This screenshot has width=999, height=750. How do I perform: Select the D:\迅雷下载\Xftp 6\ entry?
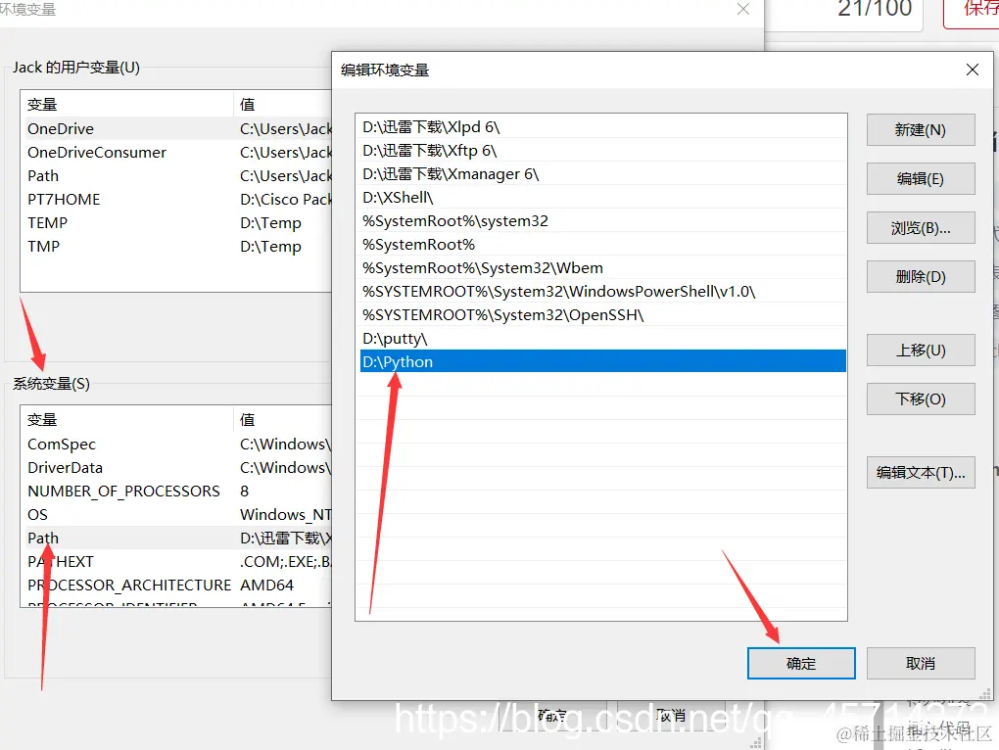tap(602, 151)
